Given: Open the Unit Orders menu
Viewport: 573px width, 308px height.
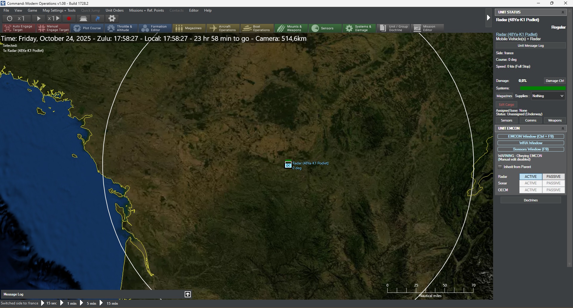Looking at the screenshot, I should coord(114,10).
